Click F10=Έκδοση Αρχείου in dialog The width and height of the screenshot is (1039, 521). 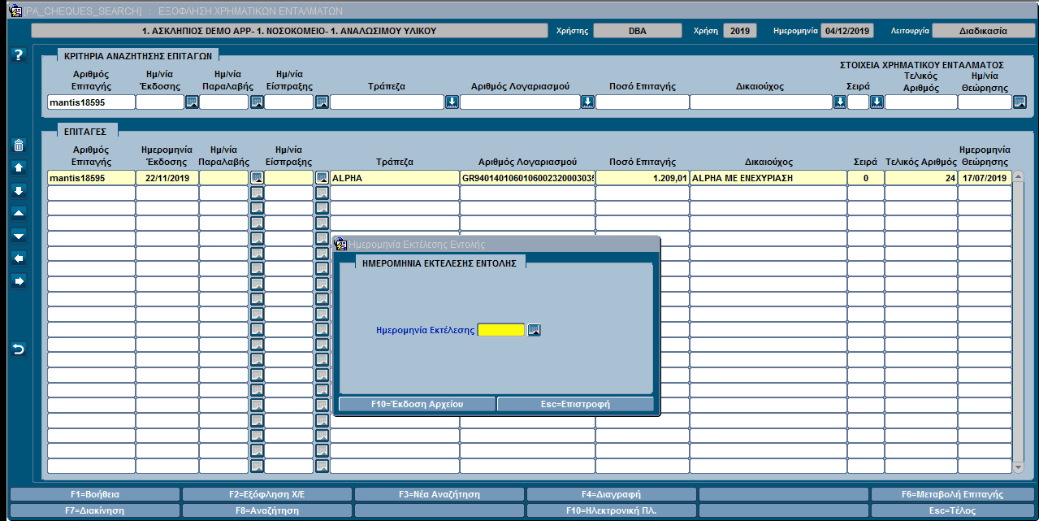[417, 404]
